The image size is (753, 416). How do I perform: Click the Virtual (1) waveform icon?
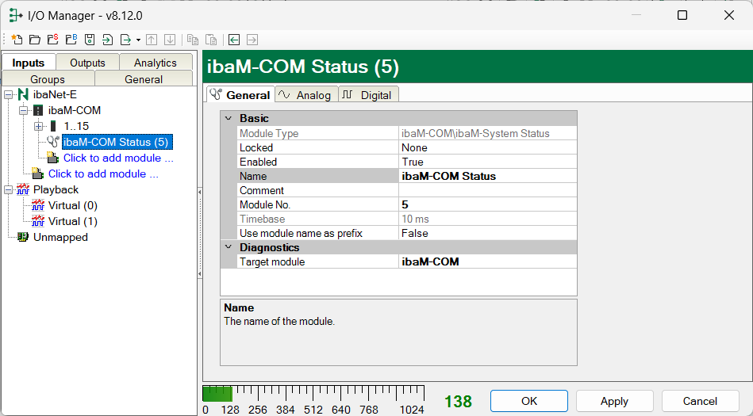coord(38,221)
